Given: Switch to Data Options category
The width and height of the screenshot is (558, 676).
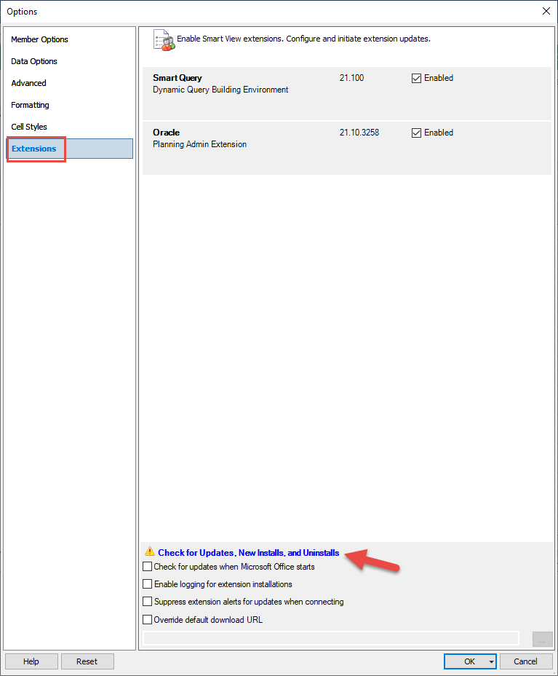Looking at the screenshot, I should tap(34, 61).
